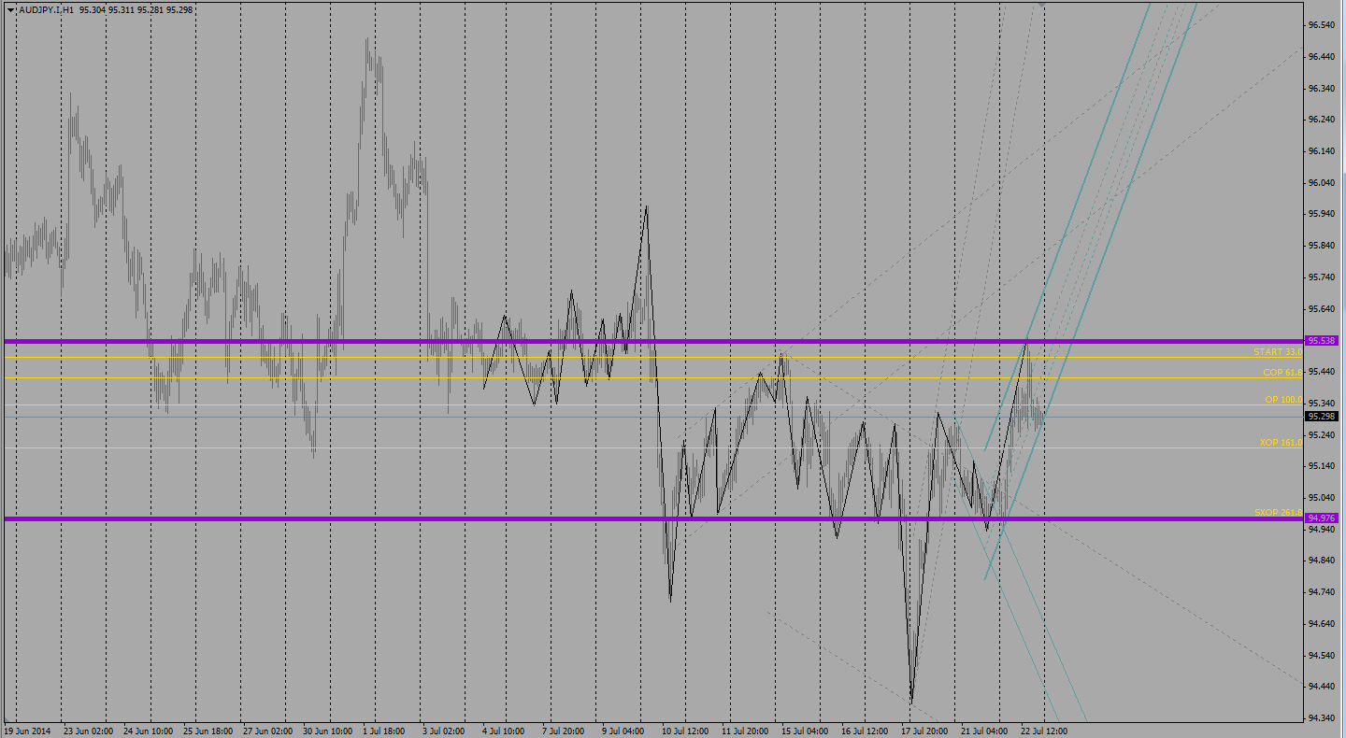
Task: Open the chart dropdown arrow beside AUDJPY.I,H1
Action: pos(10,9)
